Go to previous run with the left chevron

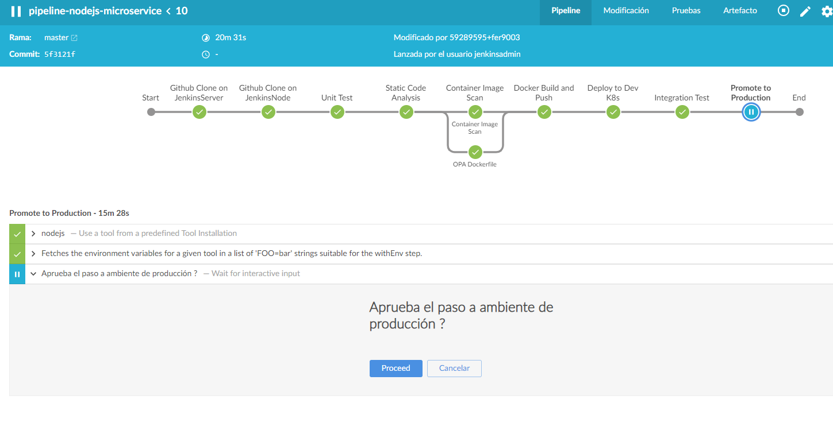pos(168,11)
